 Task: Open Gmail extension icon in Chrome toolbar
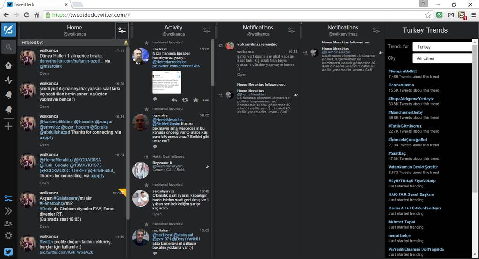[x=450, y=15]
